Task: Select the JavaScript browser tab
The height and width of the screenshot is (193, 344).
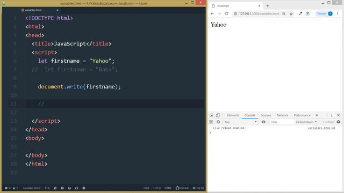Action: point(236,6)
